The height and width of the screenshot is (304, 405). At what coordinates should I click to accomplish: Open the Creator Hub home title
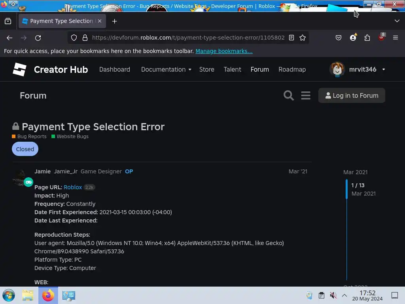pyautogui.click(x=61, y=70)
